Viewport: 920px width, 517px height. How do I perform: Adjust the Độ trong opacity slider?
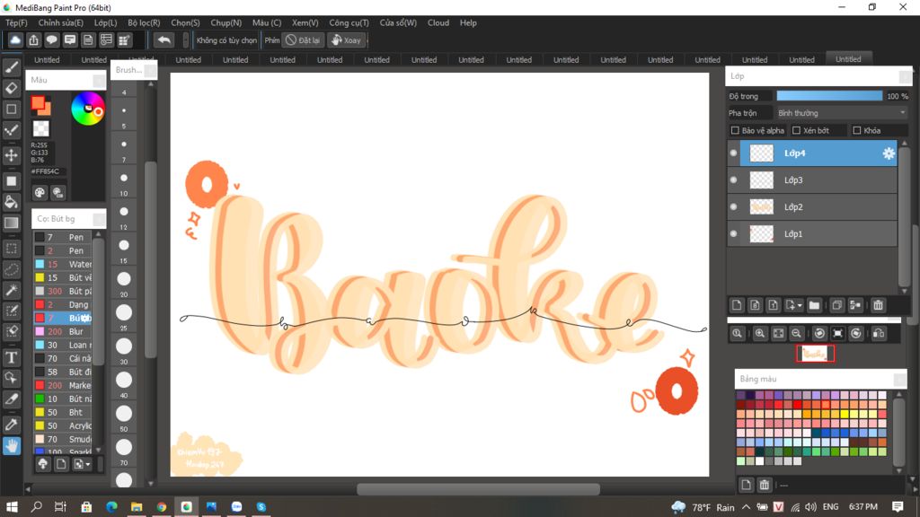(829, 96)
